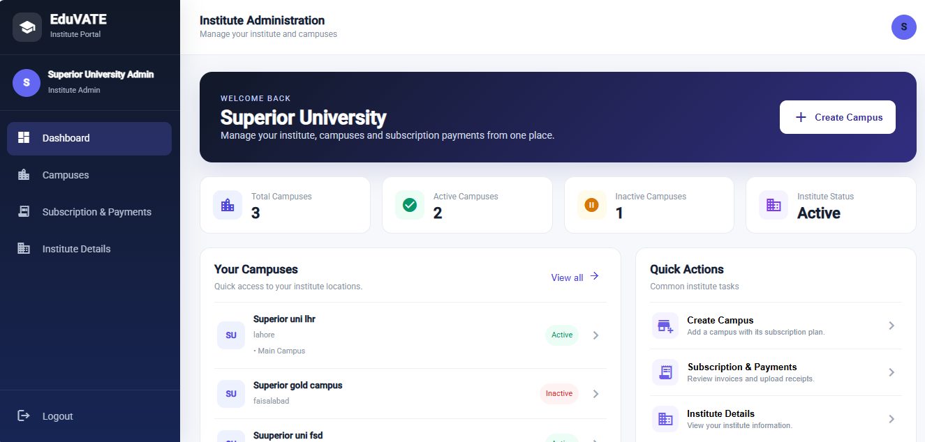
Task: Click the Dashboard grid icon in sidebar
Action: (x=24, y=137)
